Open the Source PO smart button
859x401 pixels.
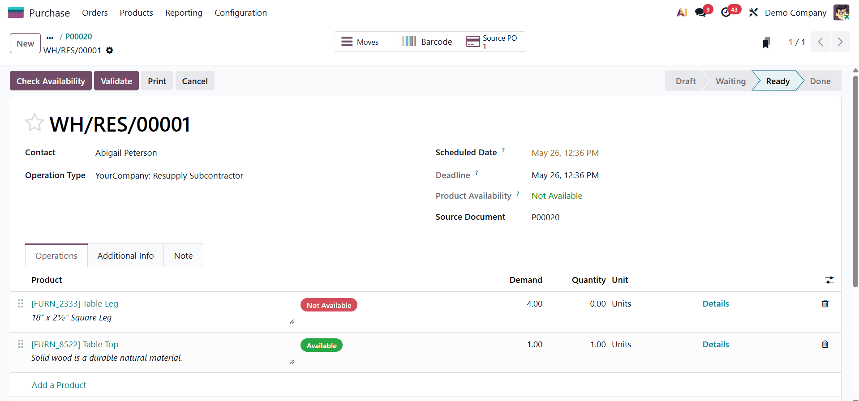pos(494,42)
